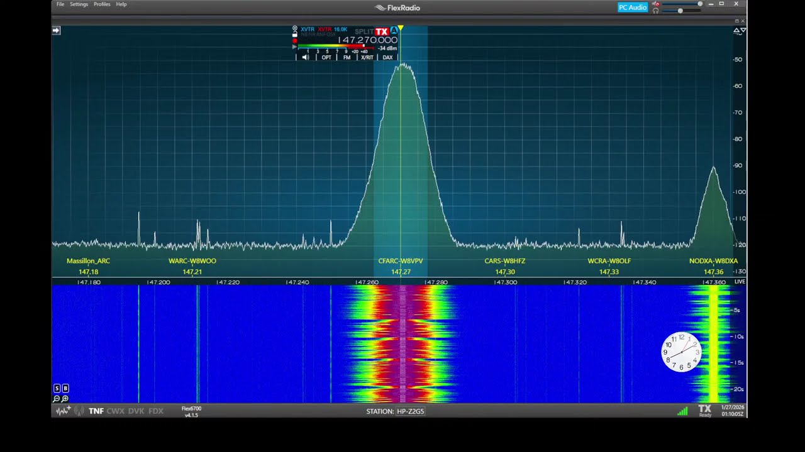805x452 pixels.
Task: Click the 147.30 spot frequency
Action: 505,272
